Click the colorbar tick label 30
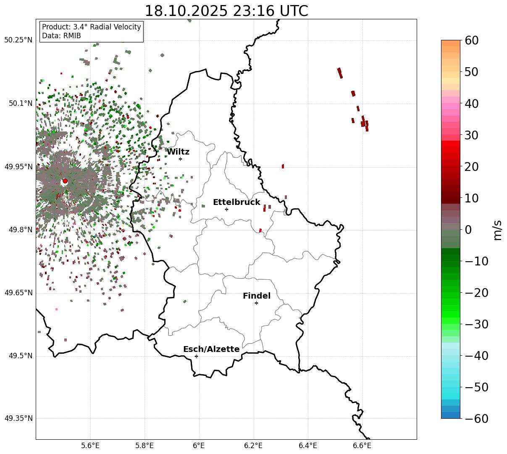Viewport: 507px width, 454px height. coord(473,135)
